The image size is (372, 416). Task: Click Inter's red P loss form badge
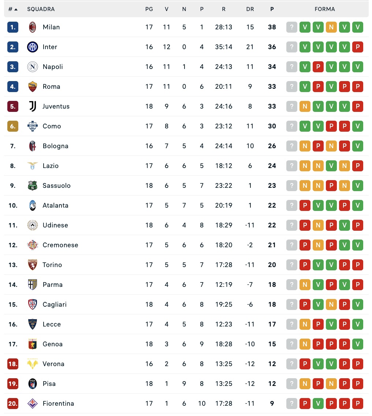(358, 47)
